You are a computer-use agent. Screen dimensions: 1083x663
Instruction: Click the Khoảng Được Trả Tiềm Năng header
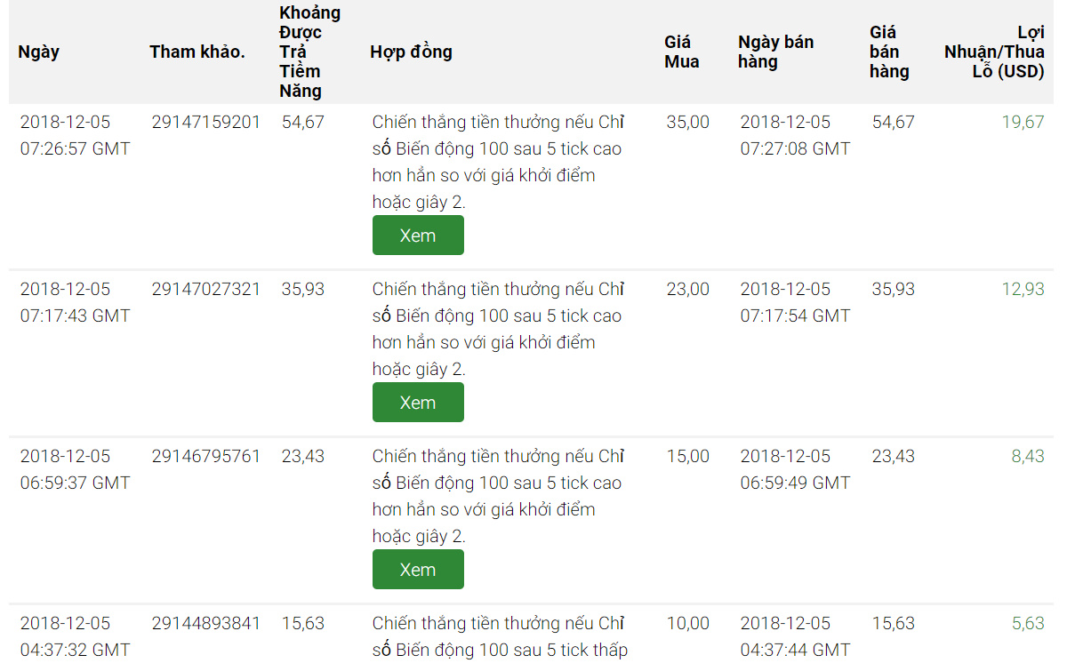(x=309, y=52)
